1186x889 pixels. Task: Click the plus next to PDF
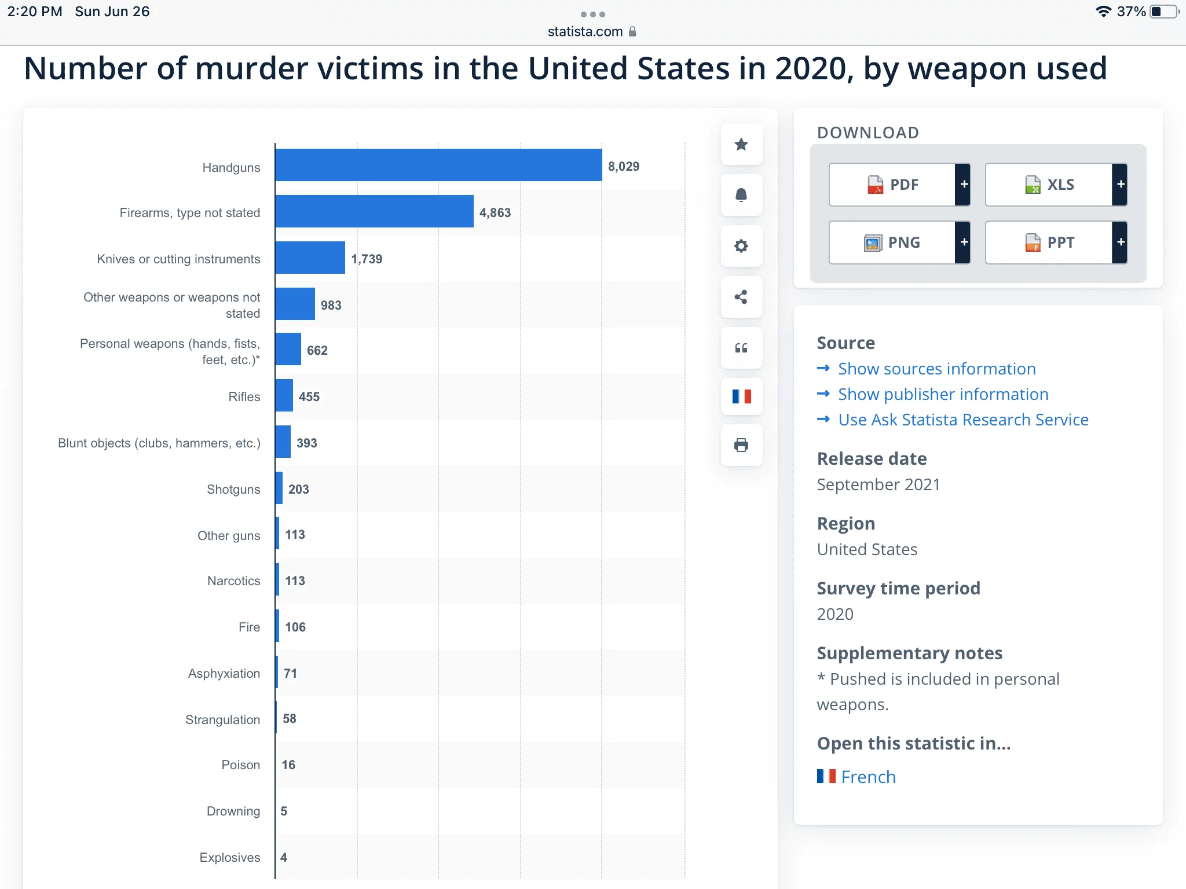coord(964,185)
